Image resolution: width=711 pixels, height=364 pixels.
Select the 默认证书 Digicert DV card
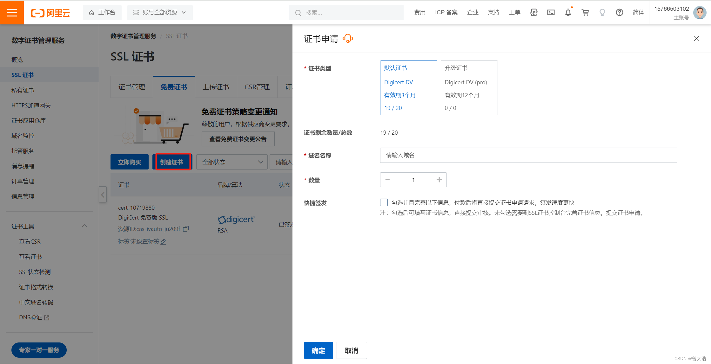(408, 88)
